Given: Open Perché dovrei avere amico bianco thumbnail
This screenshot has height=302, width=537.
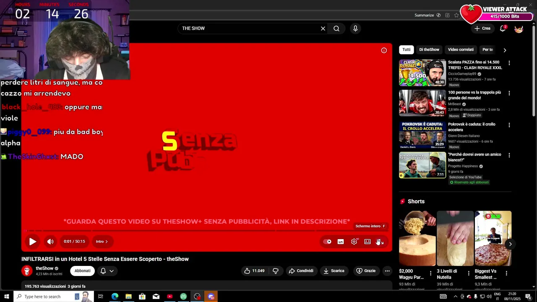Looking at the screenshot, I should pos(422,165).
